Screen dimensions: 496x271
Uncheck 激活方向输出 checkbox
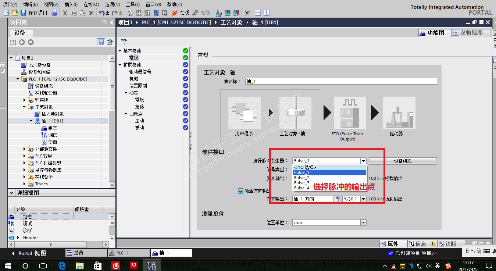click(x=240, y=191)
